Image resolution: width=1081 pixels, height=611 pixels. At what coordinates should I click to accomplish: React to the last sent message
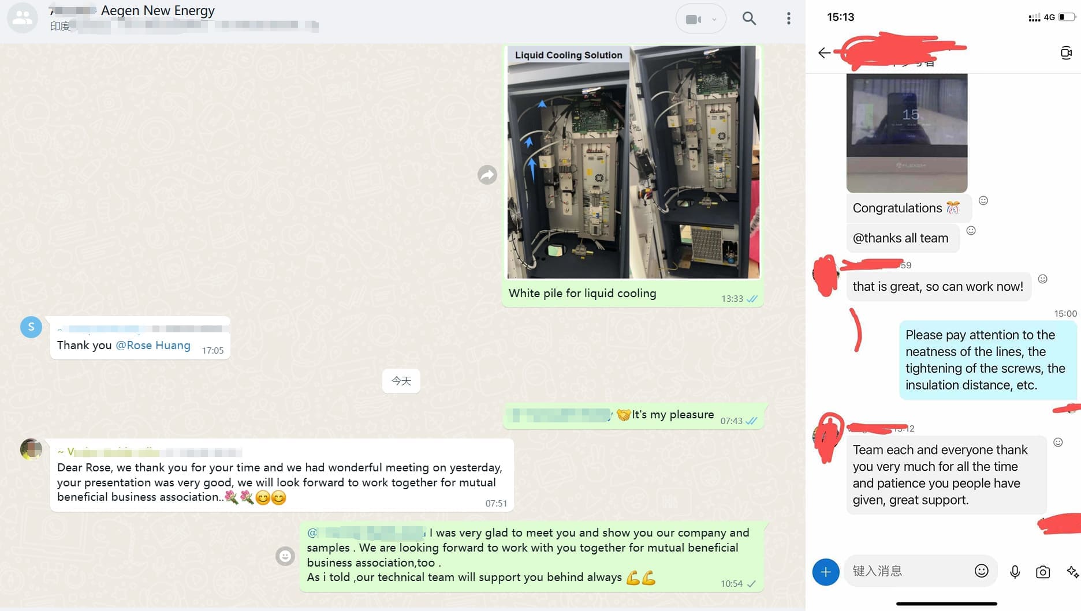[285, 556]
